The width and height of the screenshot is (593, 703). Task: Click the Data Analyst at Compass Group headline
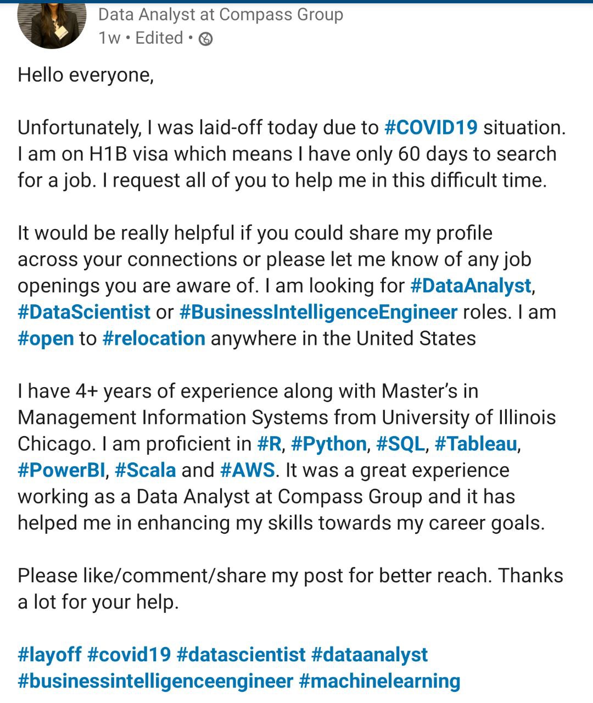[x=221, y=14]
